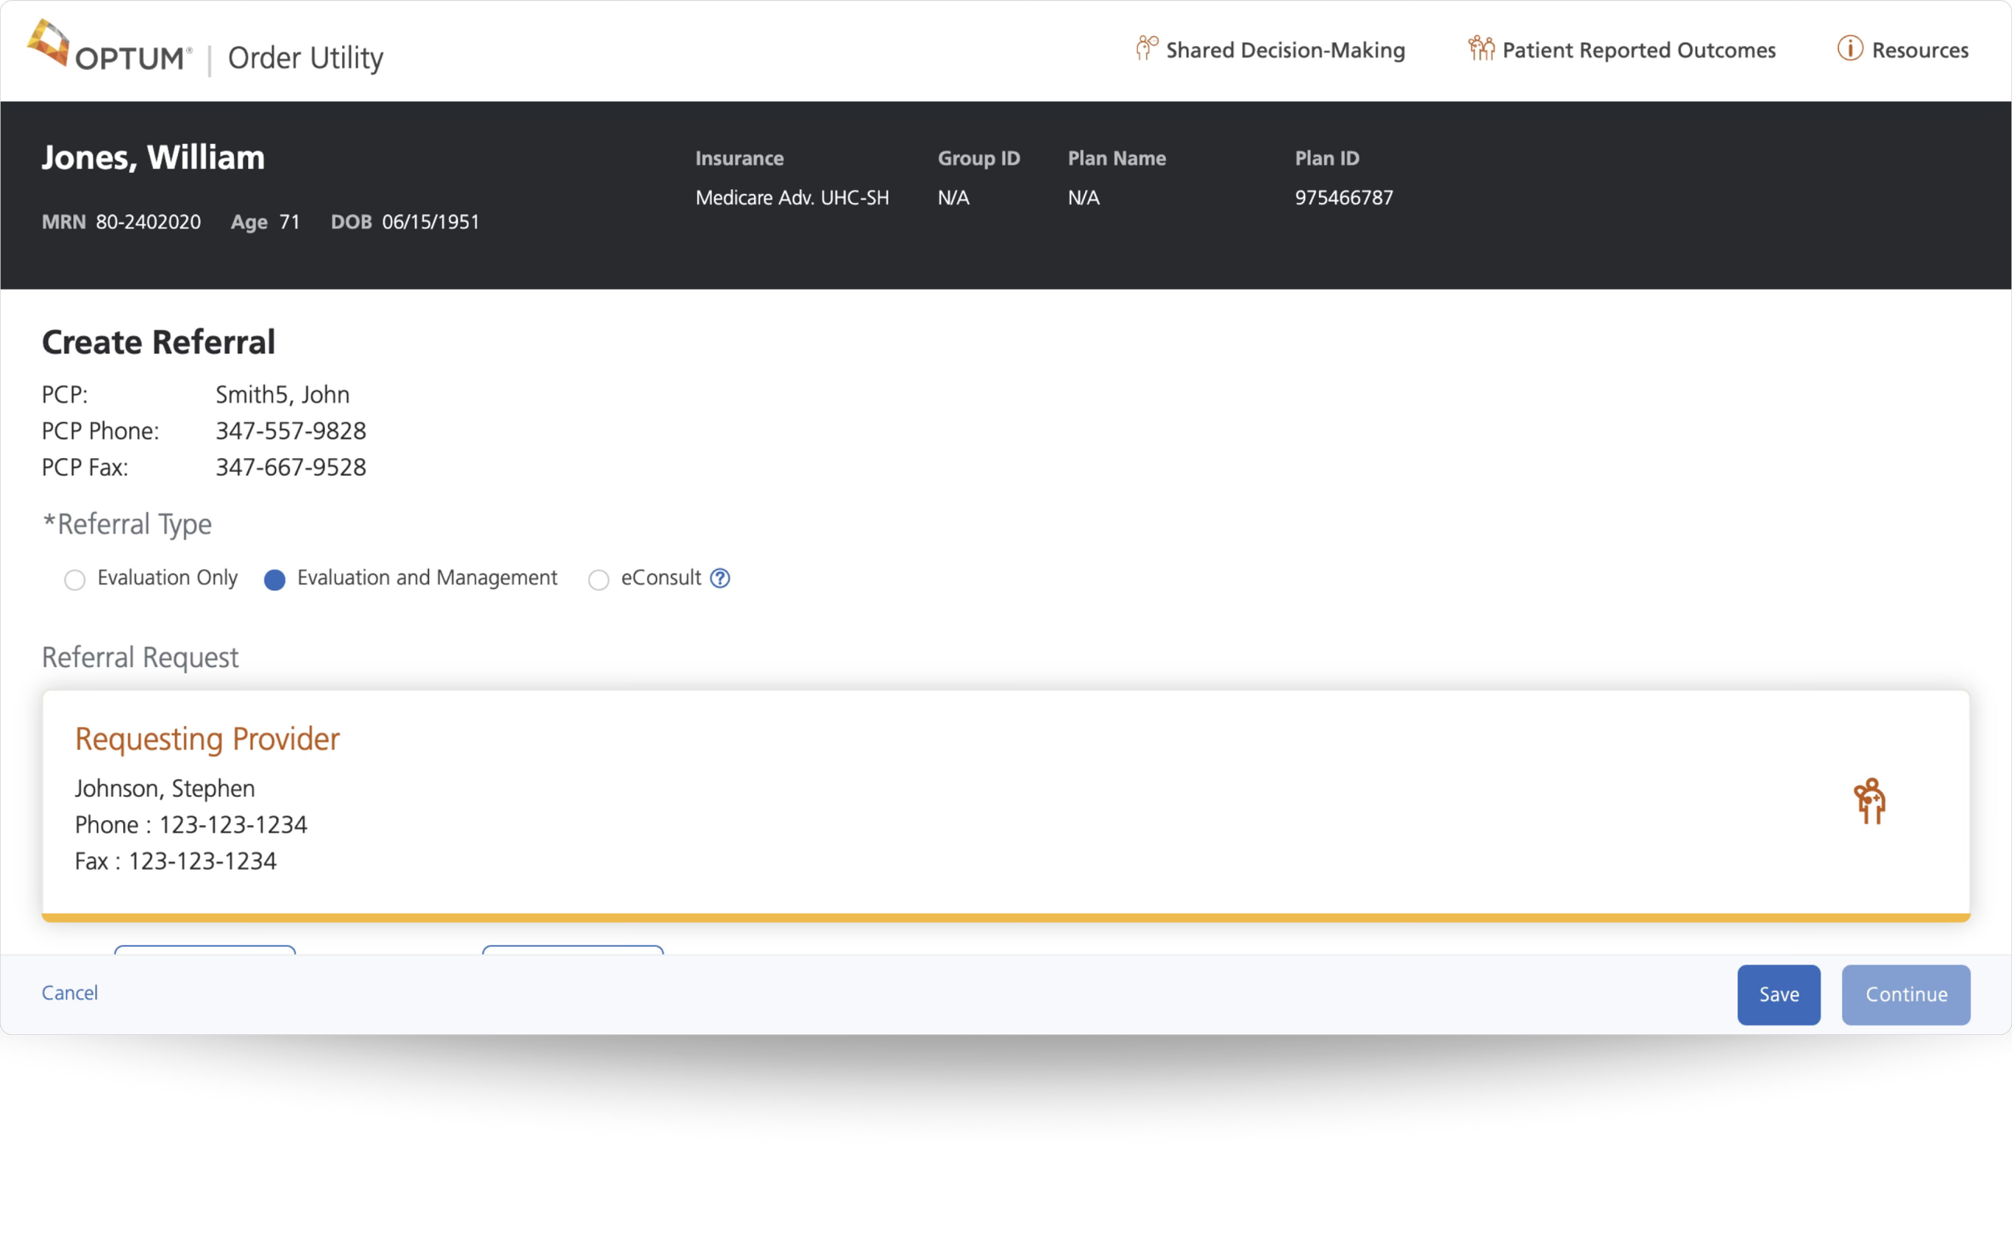Click patient name Jones, William
The height and width of the screenshot is (1246, 2012).
coord(153,158)
